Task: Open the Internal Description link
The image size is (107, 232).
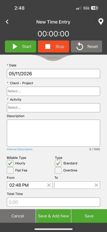Action: (20, 149)
